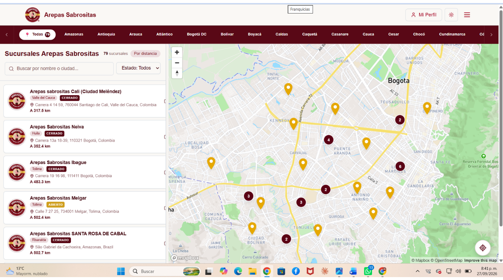Viewport: 503px width, 280px height.
Task: Open the cluster marker showing 6
Action: [400, 166]
